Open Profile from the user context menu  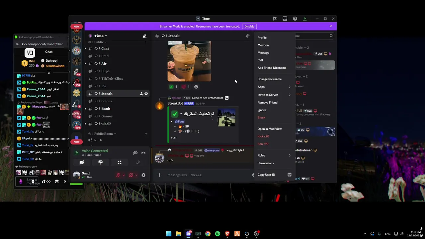pos(275,38)
